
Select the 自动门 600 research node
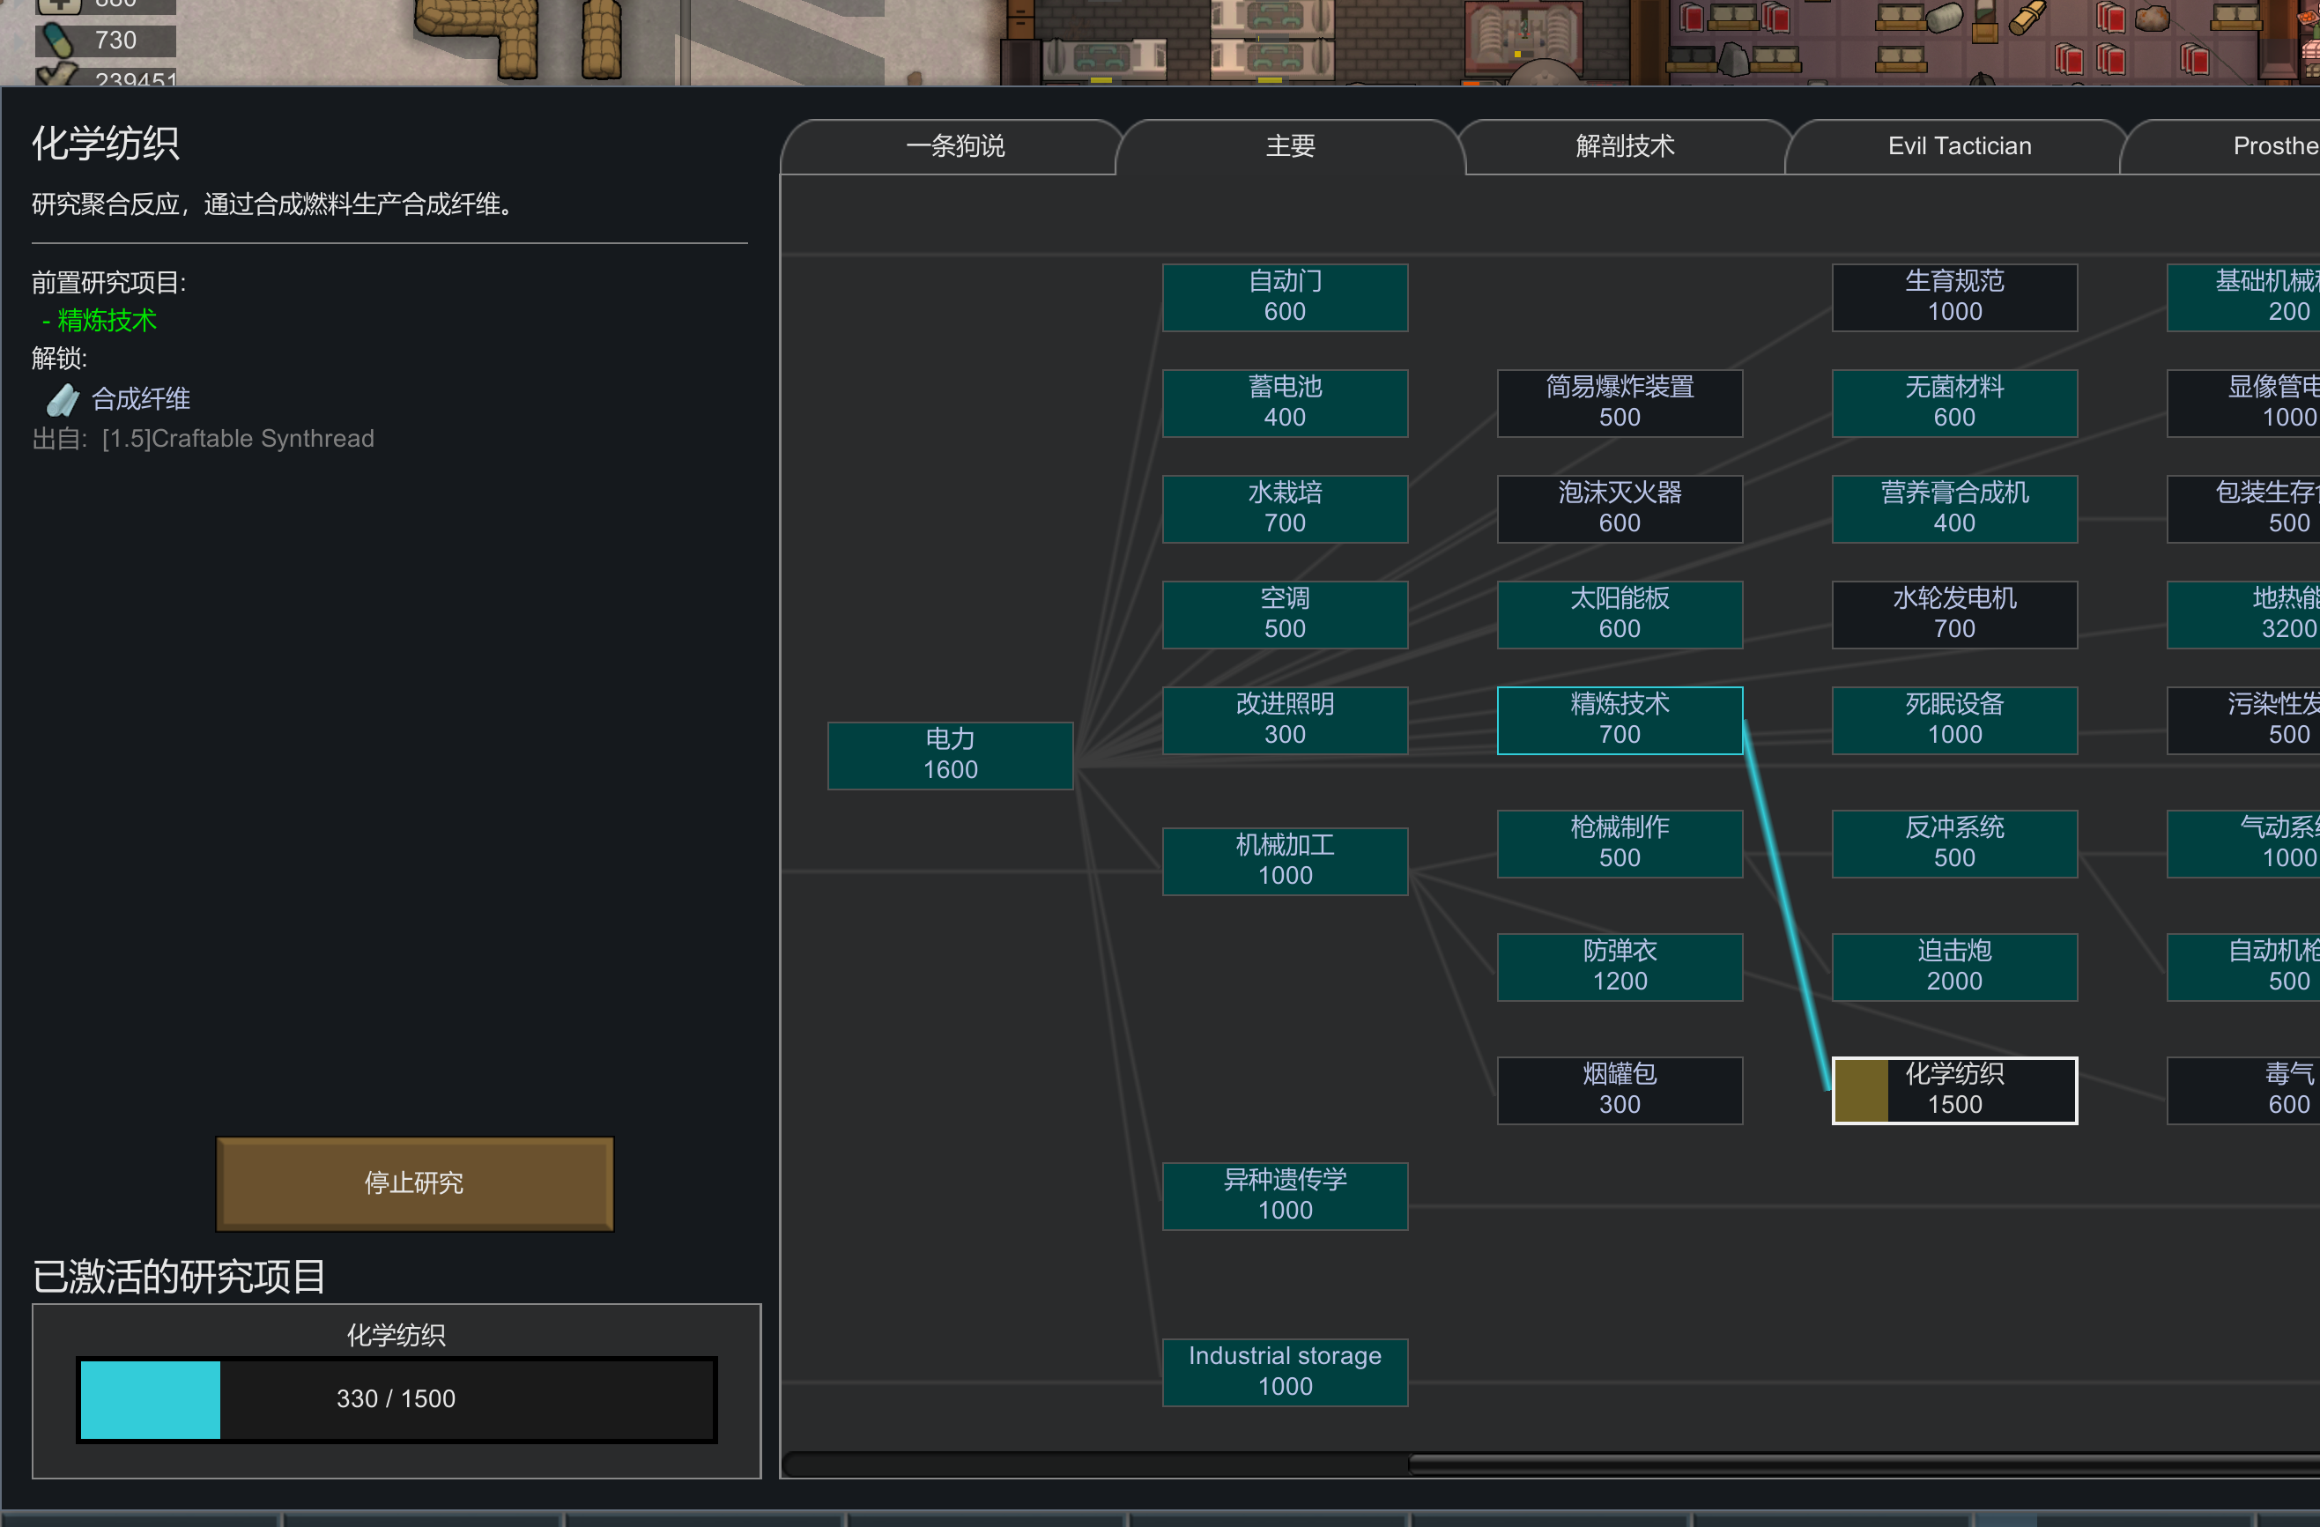[1285, 298]
